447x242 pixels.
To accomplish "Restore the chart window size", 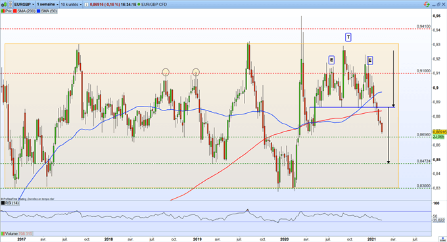I will 438,5.
